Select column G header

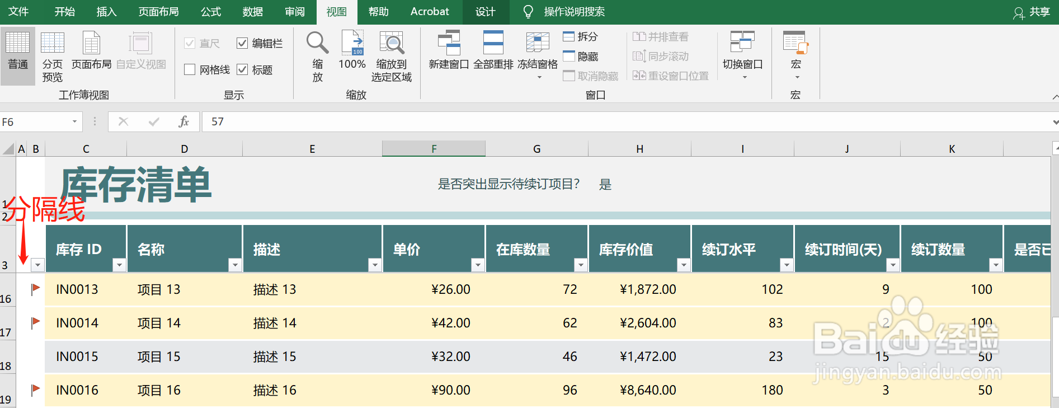pos(537,149)
